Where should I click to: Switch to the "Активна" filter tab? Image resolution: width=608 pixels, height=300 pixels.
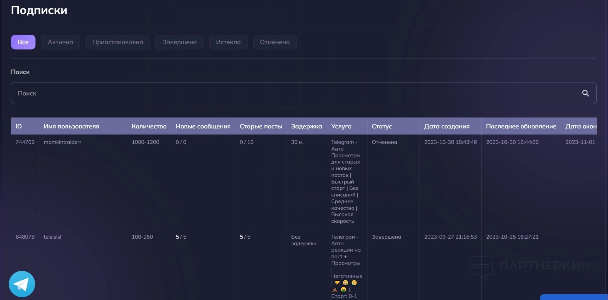click(x=60, y=42)
